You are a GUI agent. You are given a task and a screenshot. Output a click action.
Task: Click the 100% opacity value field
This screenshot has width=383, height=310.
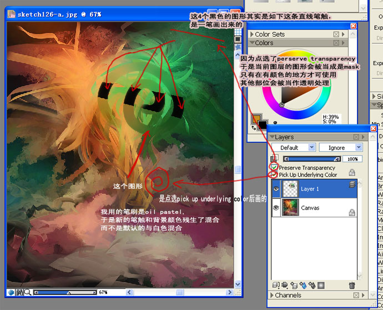coord(352,159)
